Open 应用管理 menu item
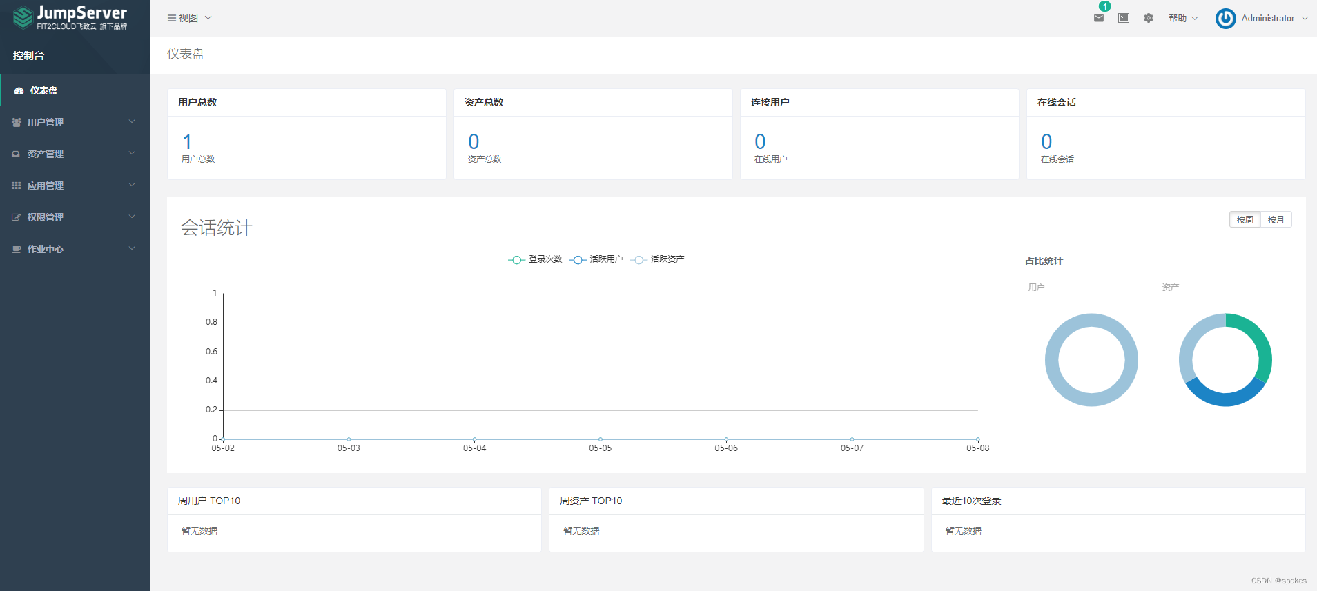 [75, 186]
